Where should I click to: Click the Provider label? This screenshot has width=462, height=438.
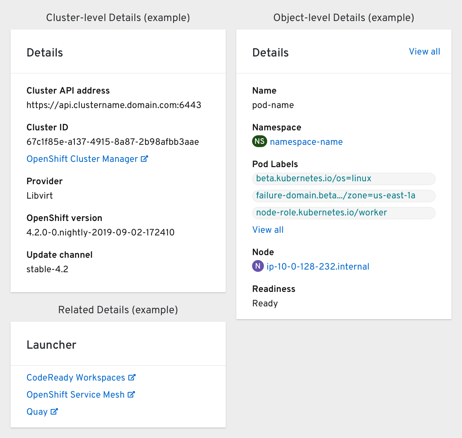[x=45, y=181]
